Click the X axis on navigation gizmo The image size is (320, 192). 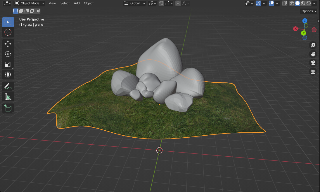295,29
